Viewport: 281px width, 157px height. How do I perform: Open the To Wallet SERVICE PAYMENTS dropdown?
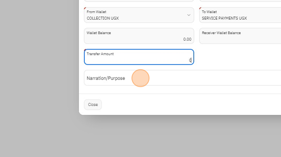240,15
